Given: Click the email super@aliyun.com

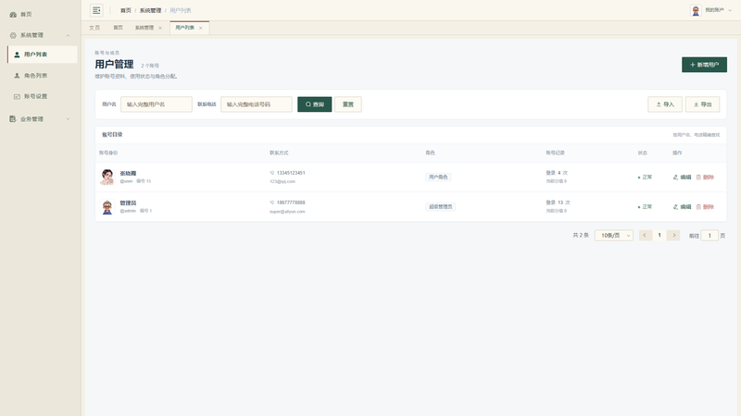Looking at the screenshot, I should click(287, 212).
